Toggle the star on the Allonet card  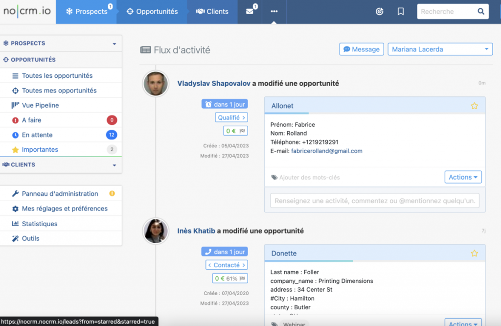474,106
